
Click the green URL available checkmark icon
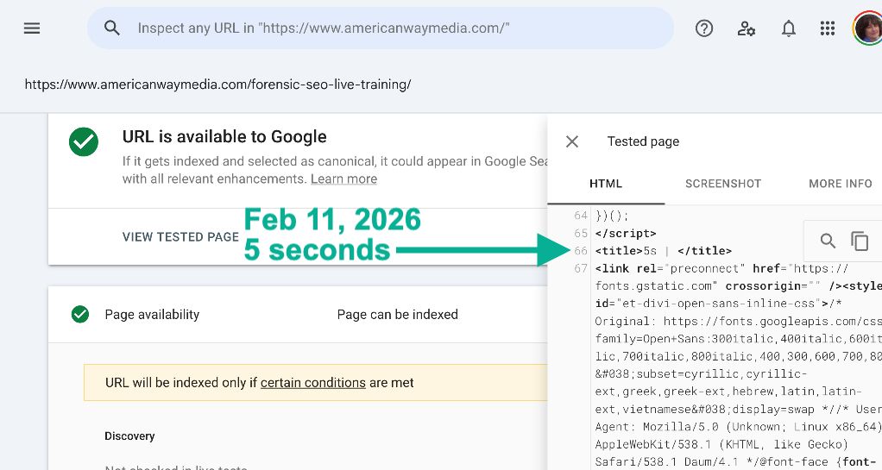tap(84, 142)
